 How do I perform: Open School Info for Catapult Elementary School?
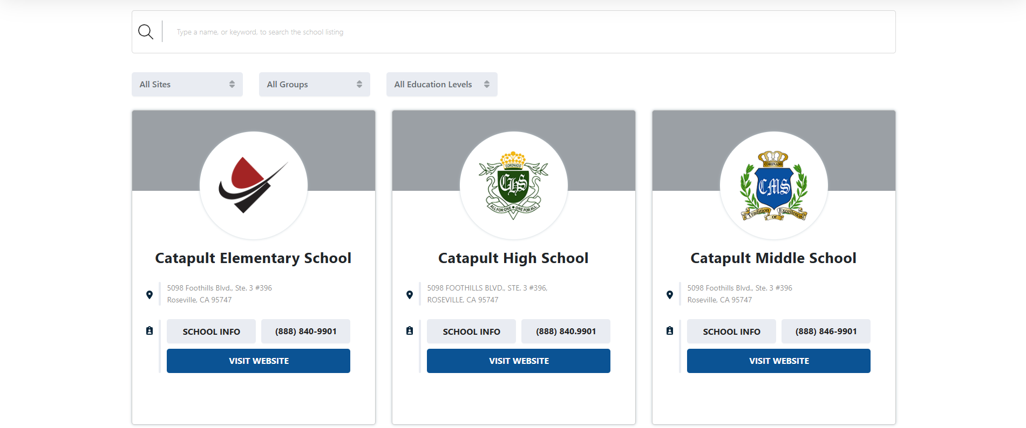[212, 332]
